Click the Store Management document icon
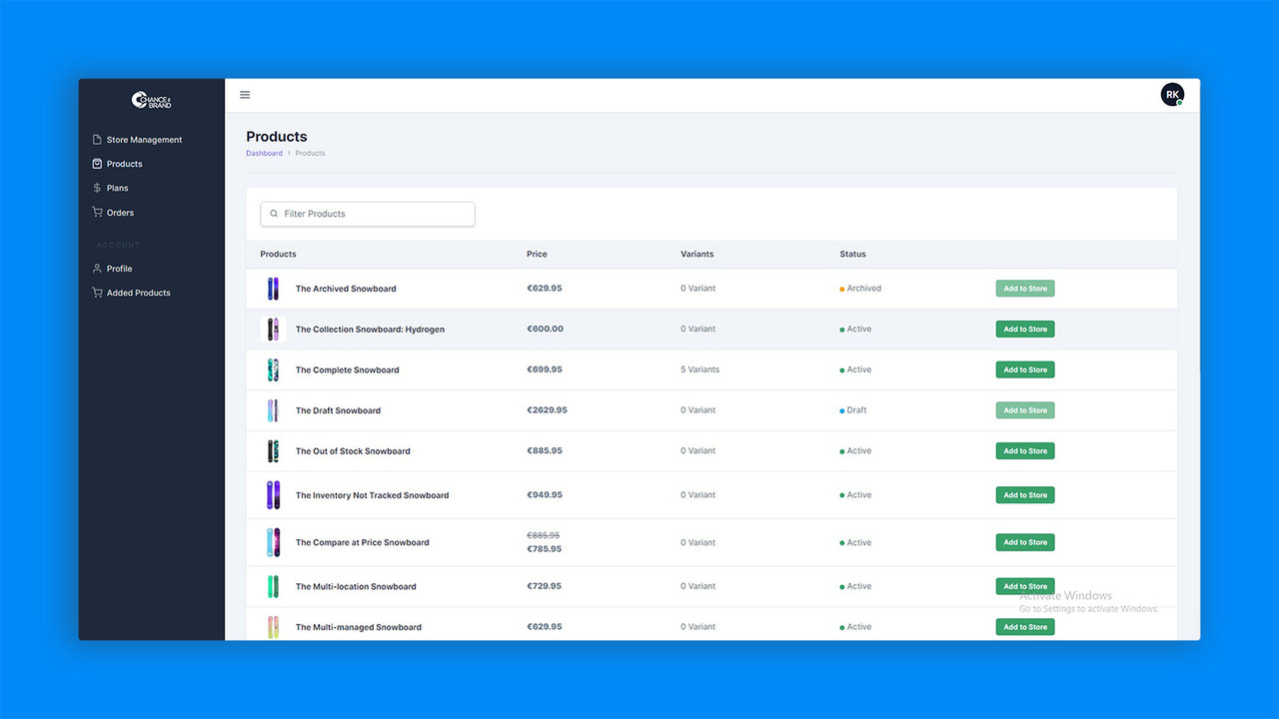This screenshot has height=719, width=1279. pyautogui.click(x=97, y=140)
